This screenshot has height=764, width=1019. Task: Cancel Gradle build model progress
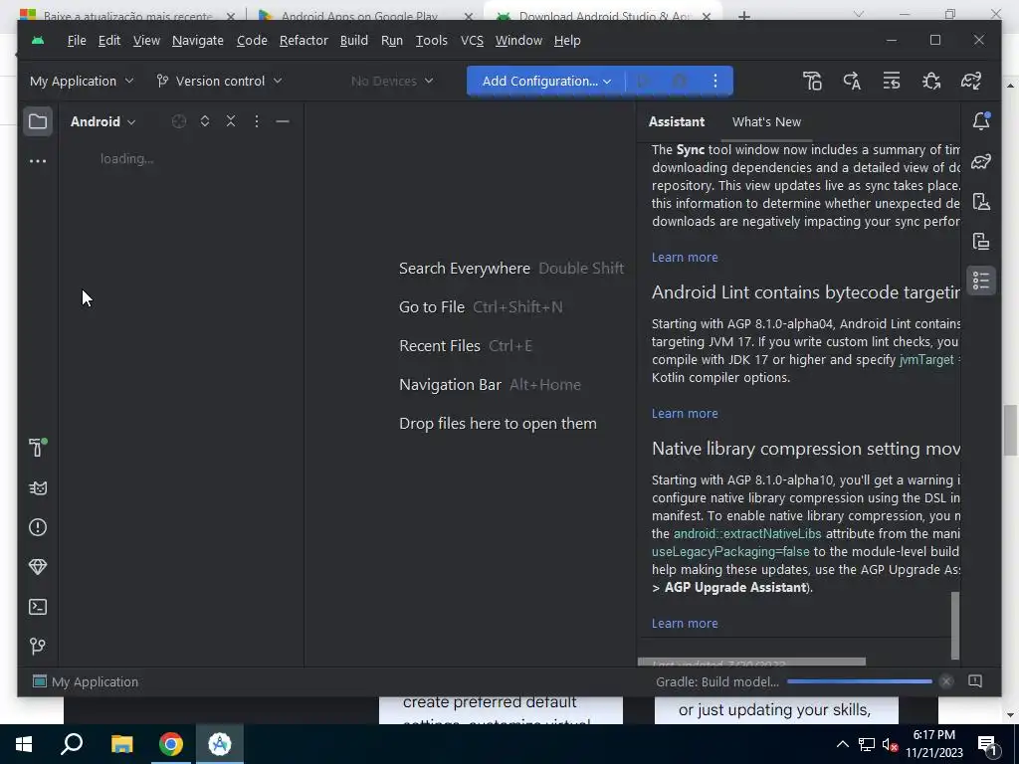pos(947,681)
